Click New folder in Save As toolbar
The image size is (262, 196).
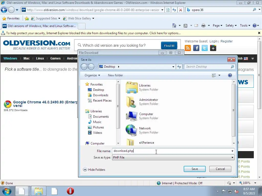pos(115,75)
